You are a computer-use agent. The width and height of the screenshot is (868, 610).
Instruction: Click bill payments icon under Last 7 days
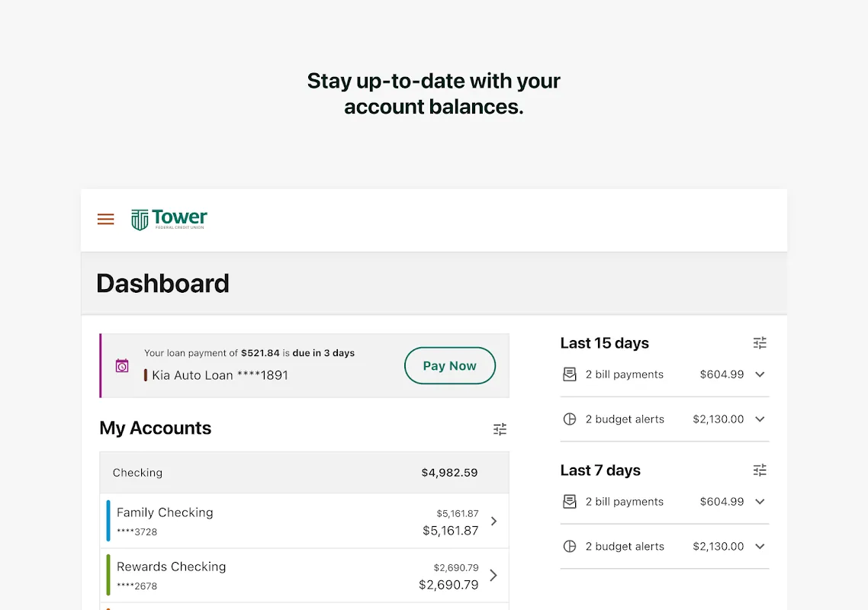[x=569, y=502]
